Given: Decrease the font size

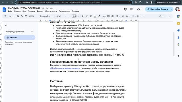Looking at the screenshot, I should (70, 16).
